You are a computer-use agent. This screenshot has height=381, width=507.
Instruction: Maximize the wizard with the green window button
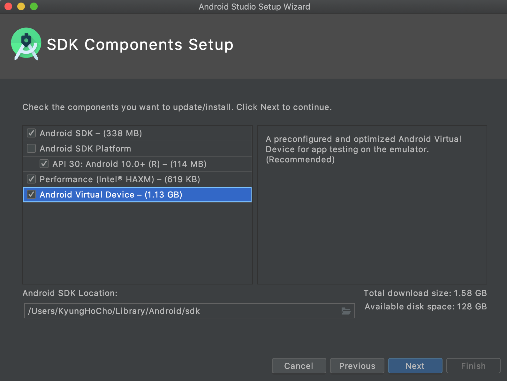coord(34,6)
